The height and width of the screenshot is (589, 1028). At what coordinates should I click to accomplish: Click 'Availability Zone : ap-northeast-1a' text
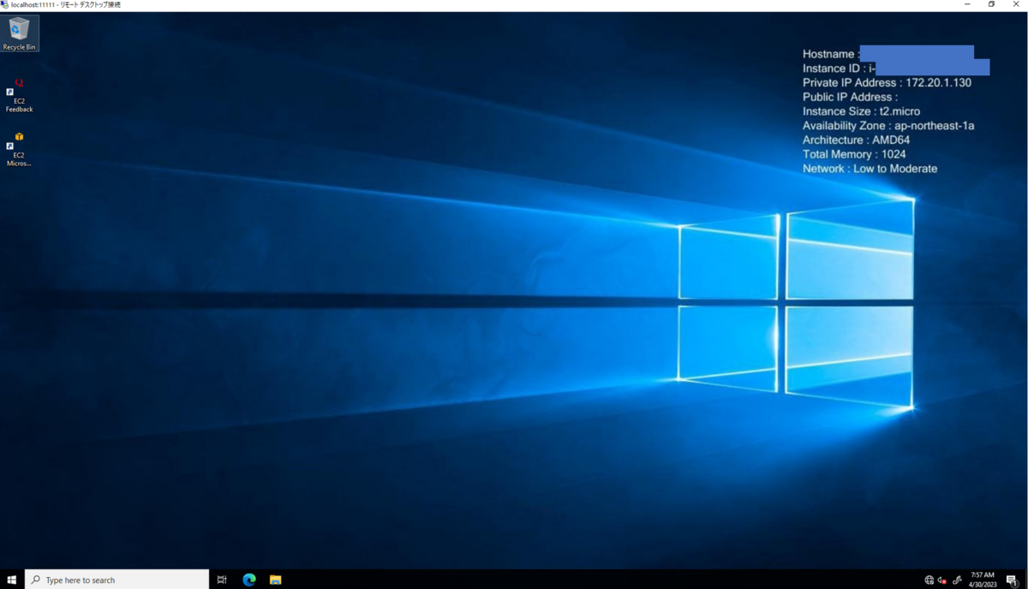coord(888,126)
